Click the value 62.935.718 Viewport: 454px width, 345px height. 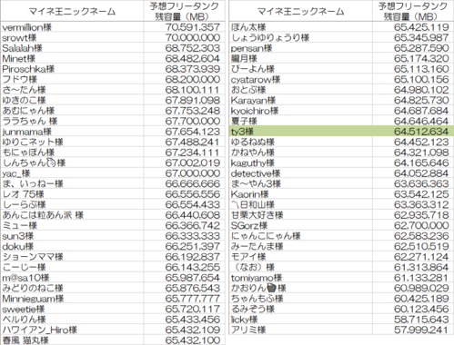[x=421, y=215]
